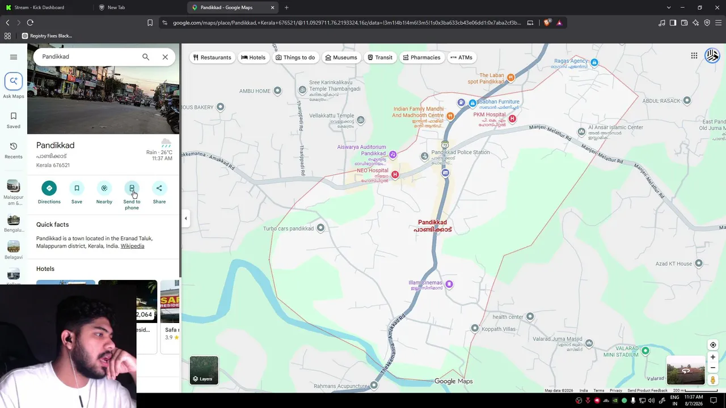Select the Things to do chip

coord(295,57)
